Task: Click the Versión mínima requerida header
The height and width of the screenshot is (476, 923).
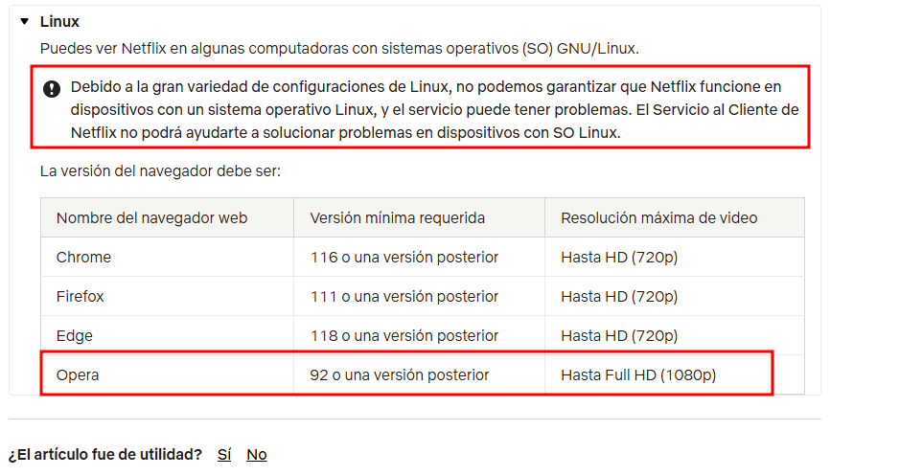Action: [x=419, y=217]
